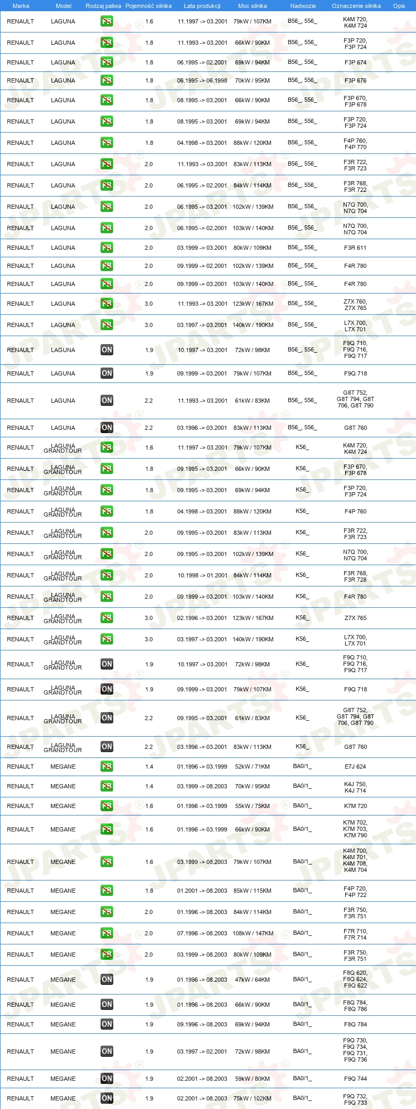The height and width of the screenshot is (1109, 416).
Task: Click the Opis column header
Action: [399, 6]
